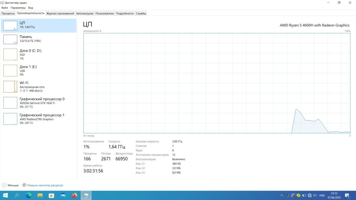The image size is (356, 200).
Task: Click the Базовая скорость value 3,00 ГГц
Action: point(177,141)
